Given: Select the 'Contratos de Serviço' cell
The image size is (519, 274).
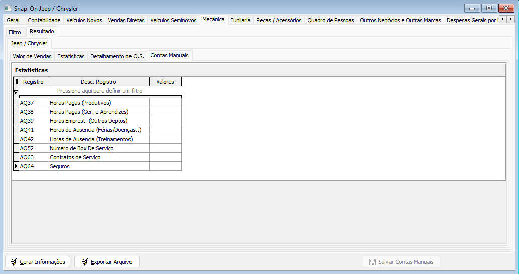Looking at the screenshot, I should coord(99,157).
